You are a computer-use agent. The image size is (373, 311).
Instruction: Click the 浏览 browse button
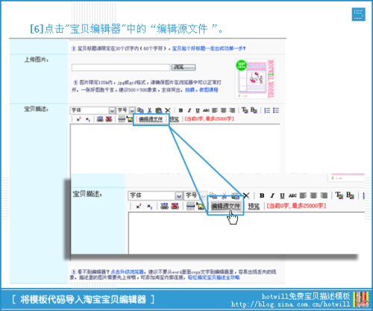coord(184,67)
